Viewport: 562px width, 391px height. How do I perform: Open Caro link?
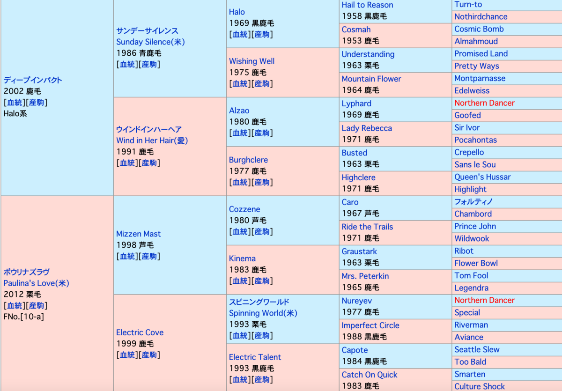[350, 202]
